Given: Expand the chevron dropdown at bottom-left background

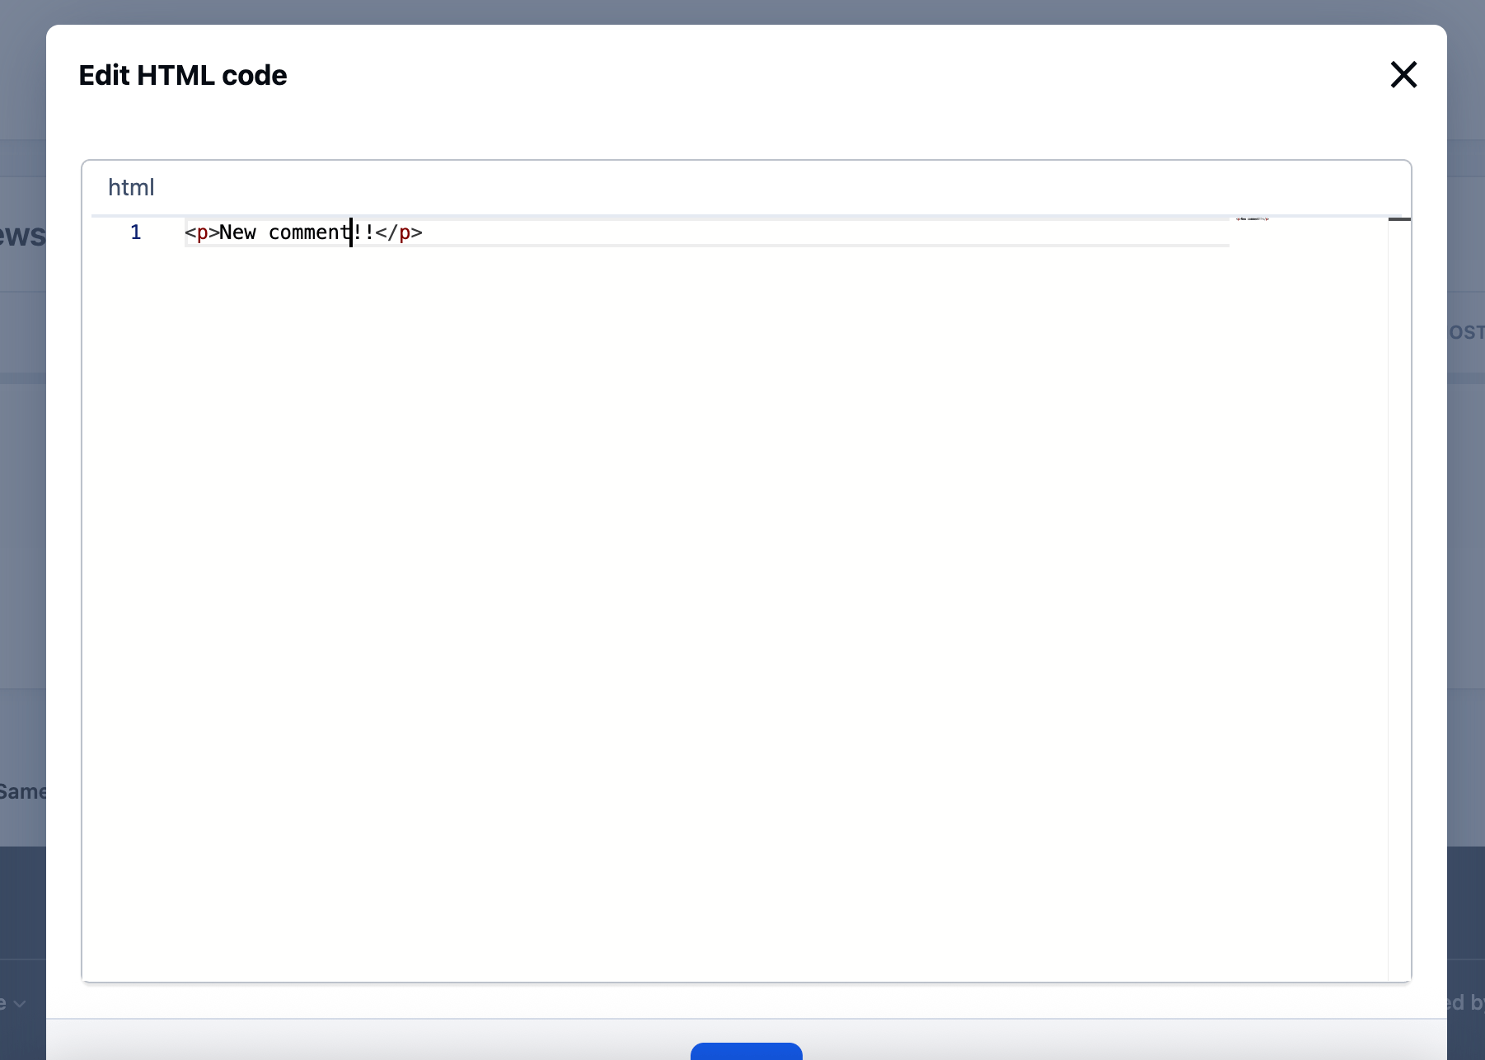Looking at the screenshot, I should [x=20, y=1003].
